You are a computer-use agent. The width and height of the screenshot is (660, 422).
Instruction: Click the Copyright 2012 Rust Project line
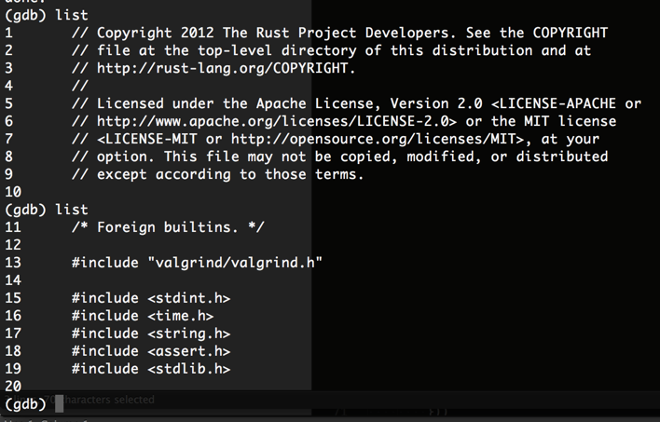(339, 33)
